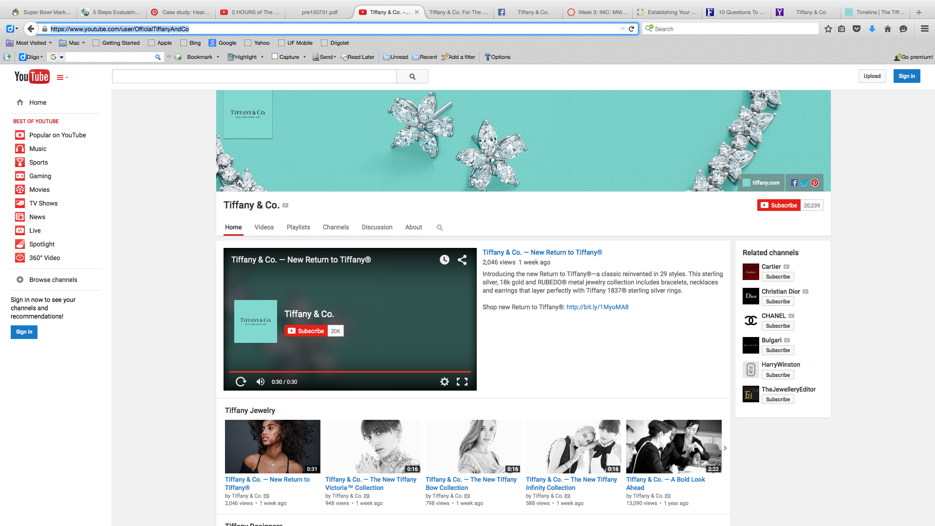This screenshot has width=935, height=526.
Task: Open Tiffany's Twitter icon in banner
Action: click(x=804, y=183)
